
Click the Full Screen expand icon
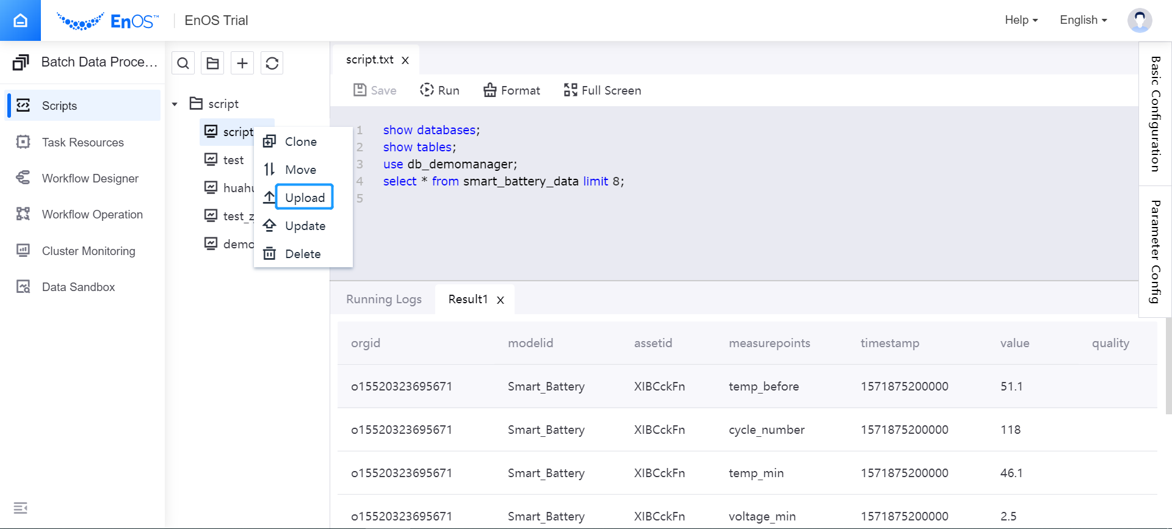coord(570,90)
